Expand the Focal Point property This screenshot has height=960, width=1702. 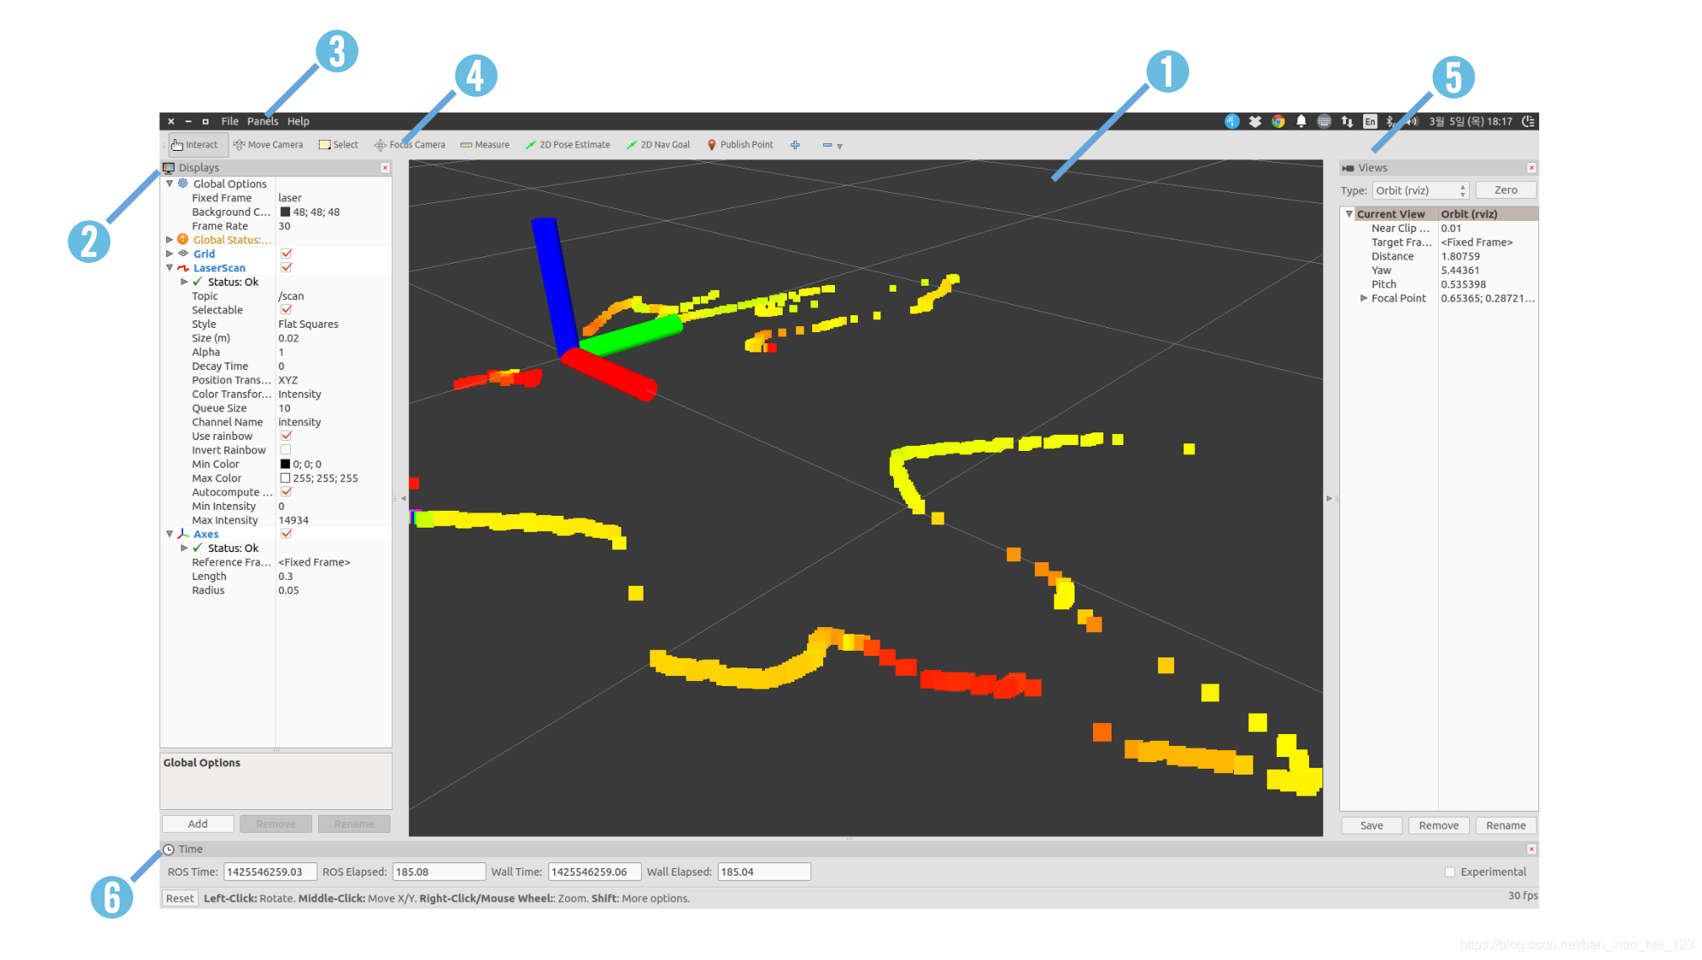point(1363,298)
